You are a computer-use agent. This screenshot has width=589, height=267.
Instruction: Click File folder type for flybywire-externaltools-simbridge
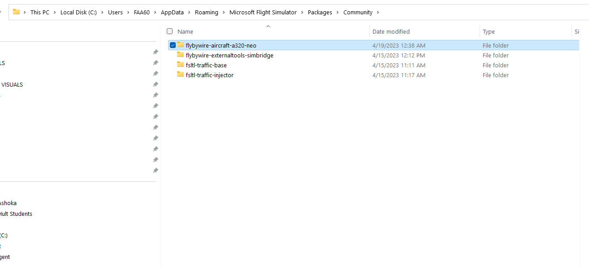(x=496, y=55)
